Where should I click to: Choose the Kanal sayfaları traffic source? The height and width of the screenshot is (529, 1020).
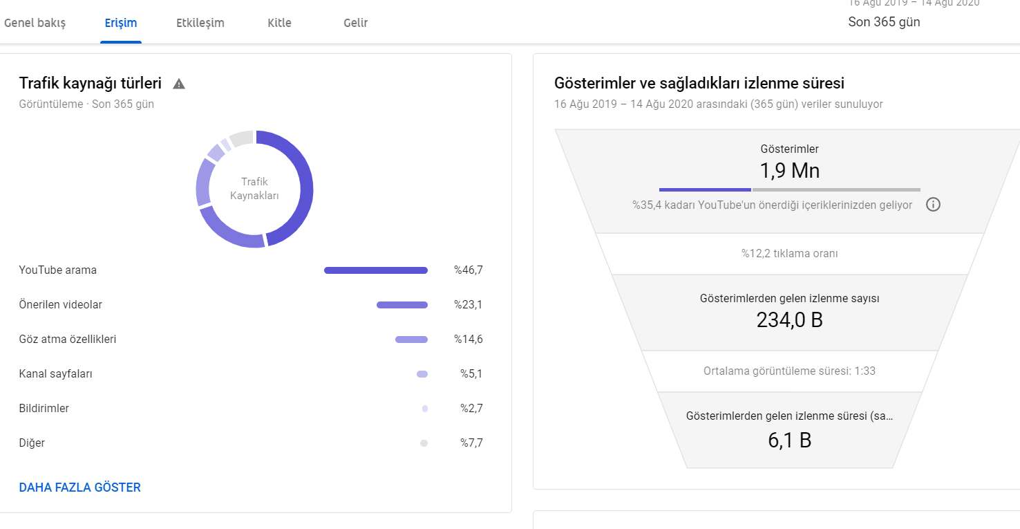[56, 374]
